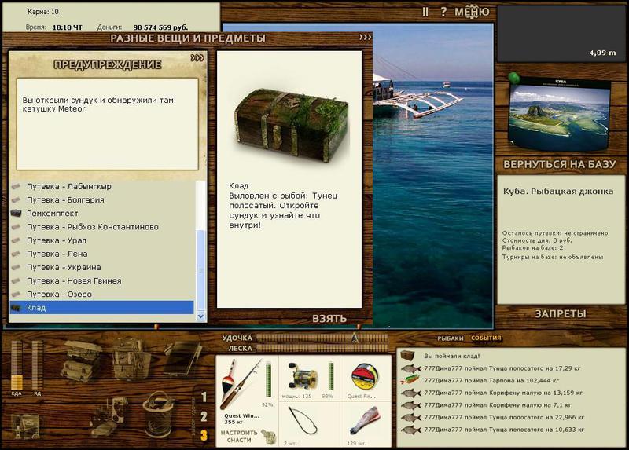
Task: Select Путевка - Лабынгкыр in the list
Action: click(101, 186)
